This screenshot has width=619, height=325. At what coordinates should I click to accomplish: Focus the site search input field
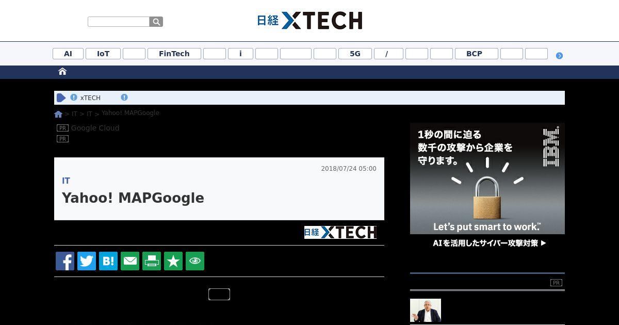point(119,22)
